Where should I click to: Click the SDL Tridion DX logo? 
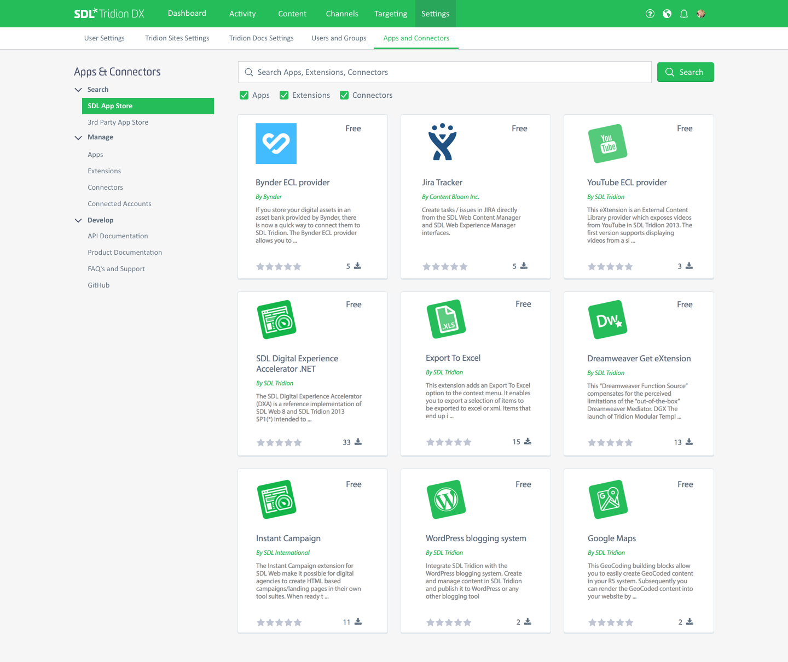pos(109,14)
